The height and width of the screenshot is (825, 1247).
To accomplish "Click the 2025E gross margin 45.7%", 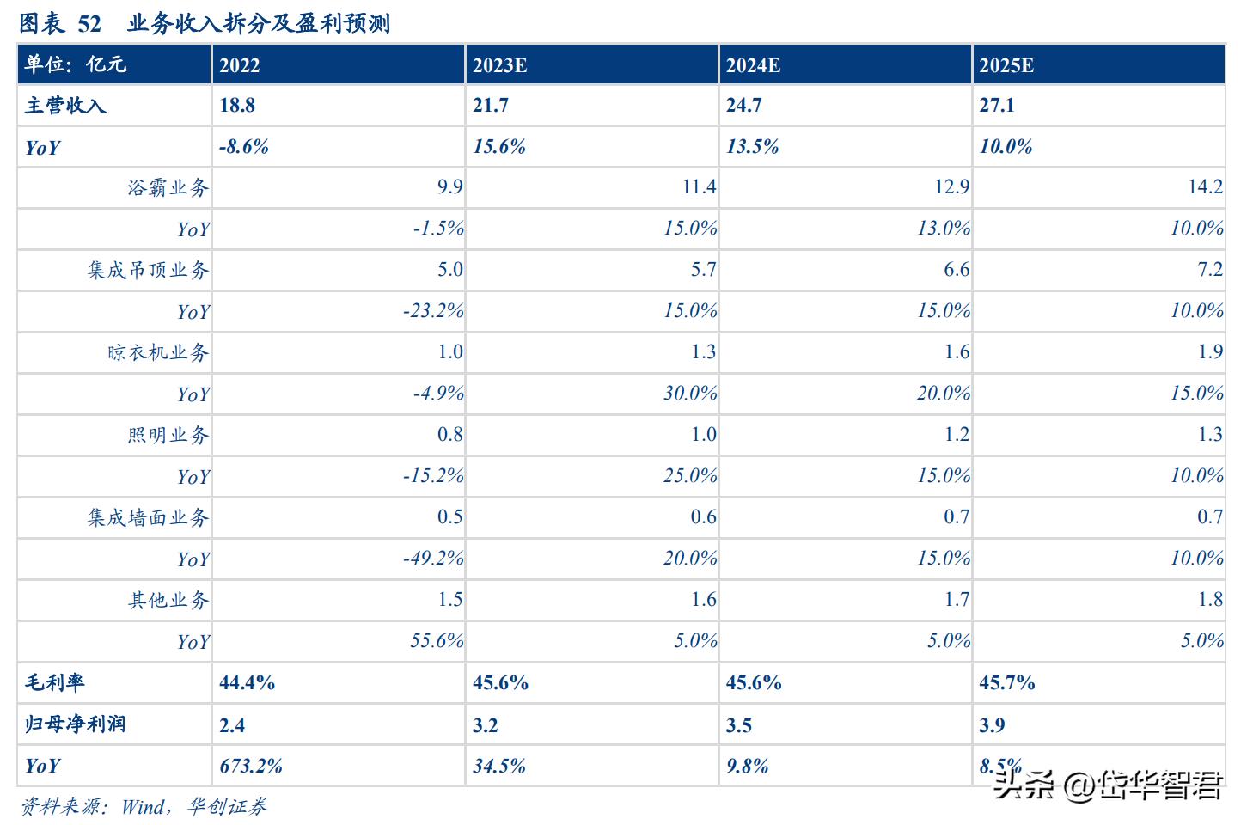I will click(1007, 683).
